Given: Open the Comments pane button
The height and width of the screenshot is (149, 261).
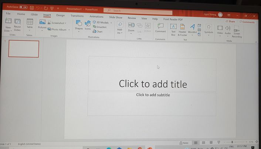Looking at the screenshot, I should [x=247, y=22].
